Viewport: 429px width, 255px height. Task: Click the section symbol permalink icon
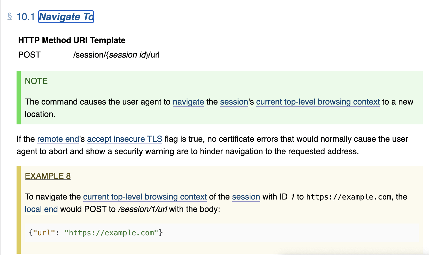(10, 17)
